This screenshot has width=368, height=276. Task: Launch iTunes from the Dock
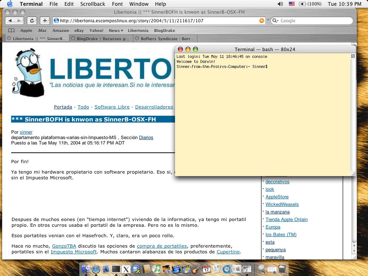(157, 269)
